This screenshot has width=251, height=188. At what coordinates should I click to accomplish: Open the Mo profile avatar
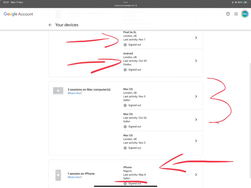click(x=244, y=14)
